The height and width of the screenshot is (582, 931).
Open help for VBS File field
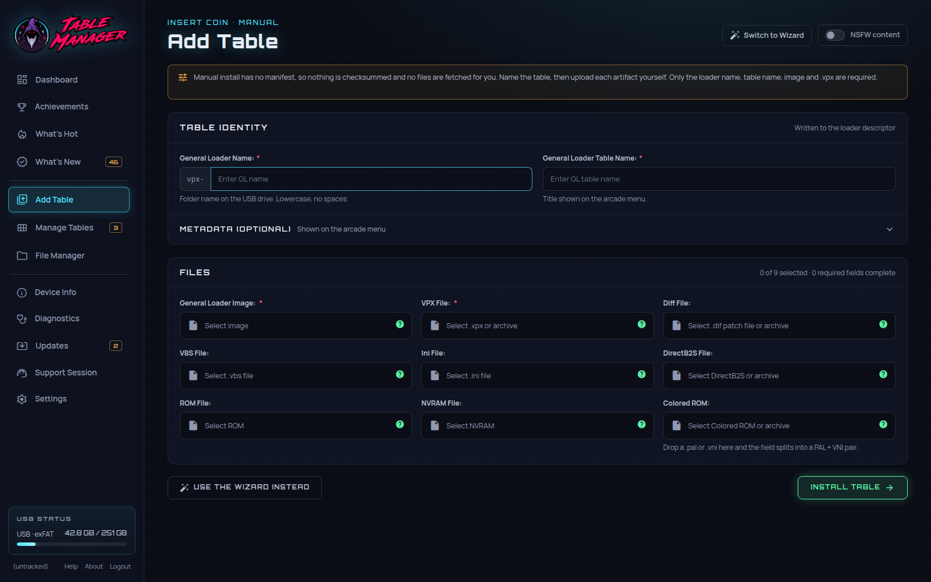400,374
